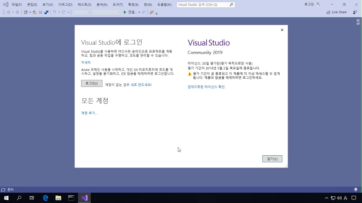Click the IME language indicator A
Screen dimensions: 362x203
[x=345, y=198]
